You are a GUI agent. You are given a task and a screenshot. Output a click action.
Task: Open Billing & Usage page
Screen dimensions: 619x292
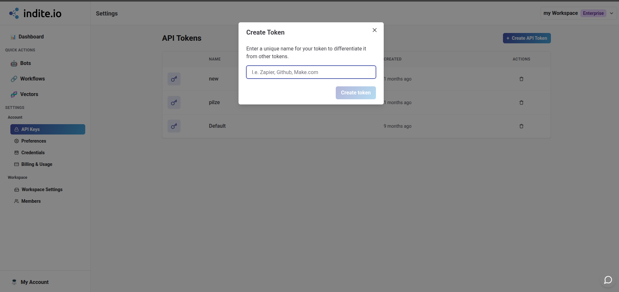click(37, 164)
